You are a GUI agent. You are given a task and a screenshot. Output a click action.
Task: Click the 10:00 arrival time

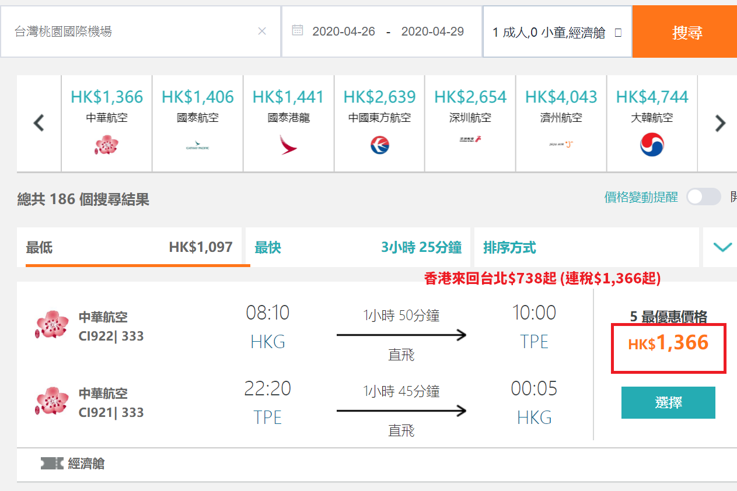point(534,313)
